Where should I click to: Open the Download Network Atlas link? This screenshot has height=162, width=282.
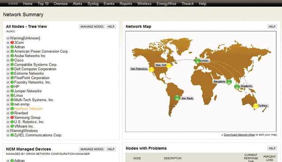pos(239,135)
